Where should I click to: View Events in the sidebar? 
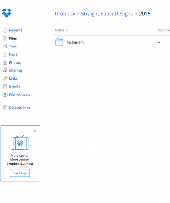[14, 86]
